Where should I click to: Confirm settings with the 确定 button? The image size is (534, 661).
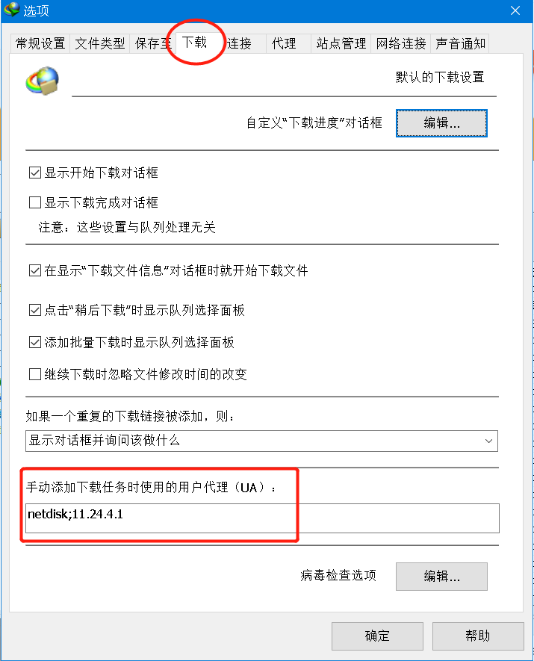[377, 636]
